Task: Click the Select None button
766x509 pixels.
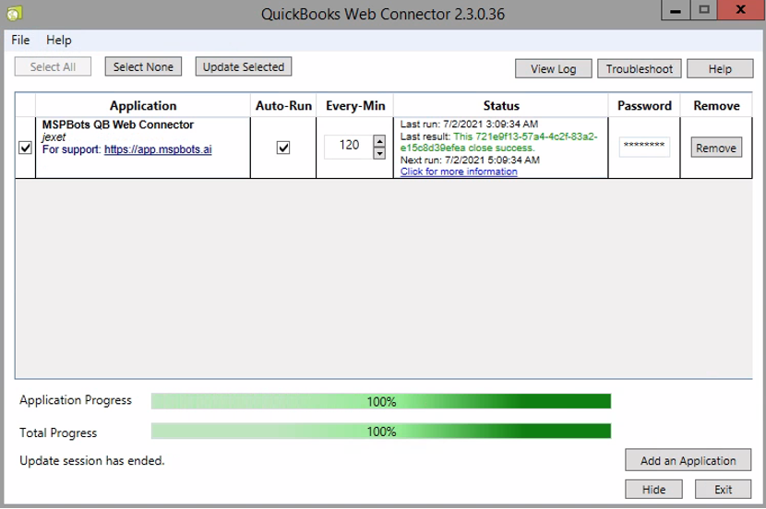Action: pos(143,67)
